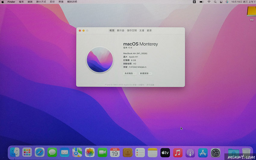Image resolution: width=256 pixels, height=160 pixels.
Task: Check the battery status icon
Action: 201,2
